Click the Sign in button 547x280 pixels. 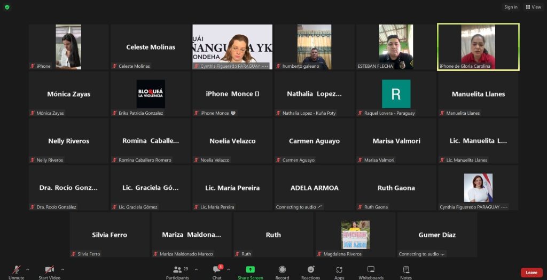511,7
